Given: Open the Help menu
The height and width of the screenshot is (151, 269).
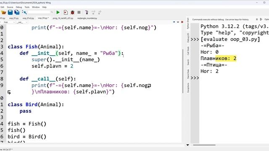Looking at the screenshot, I should coord(45,7).
